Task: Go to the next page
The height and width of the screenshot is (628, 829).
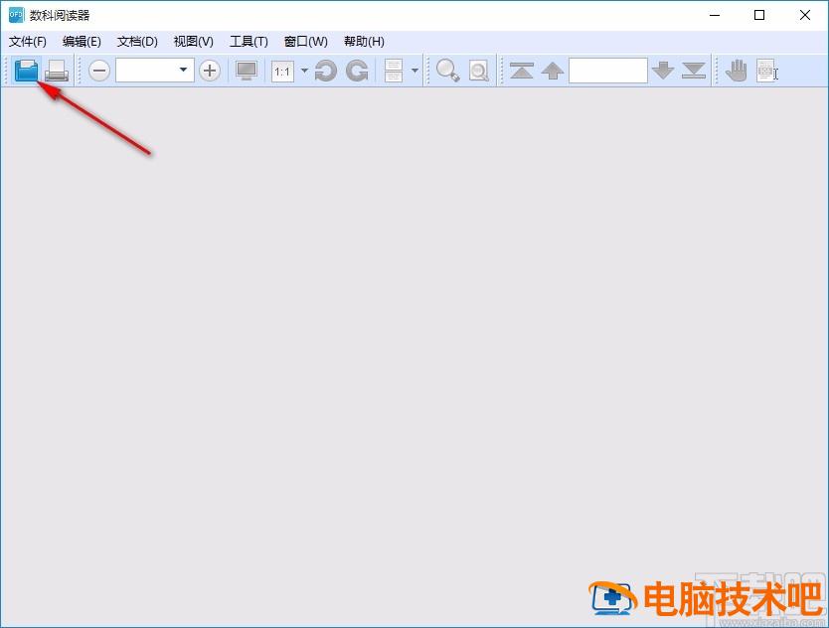Action: coord(663,71)
